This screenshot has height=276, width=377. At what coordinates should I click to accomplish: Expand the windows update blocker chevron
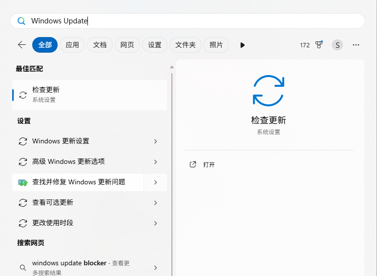[156, 268]
